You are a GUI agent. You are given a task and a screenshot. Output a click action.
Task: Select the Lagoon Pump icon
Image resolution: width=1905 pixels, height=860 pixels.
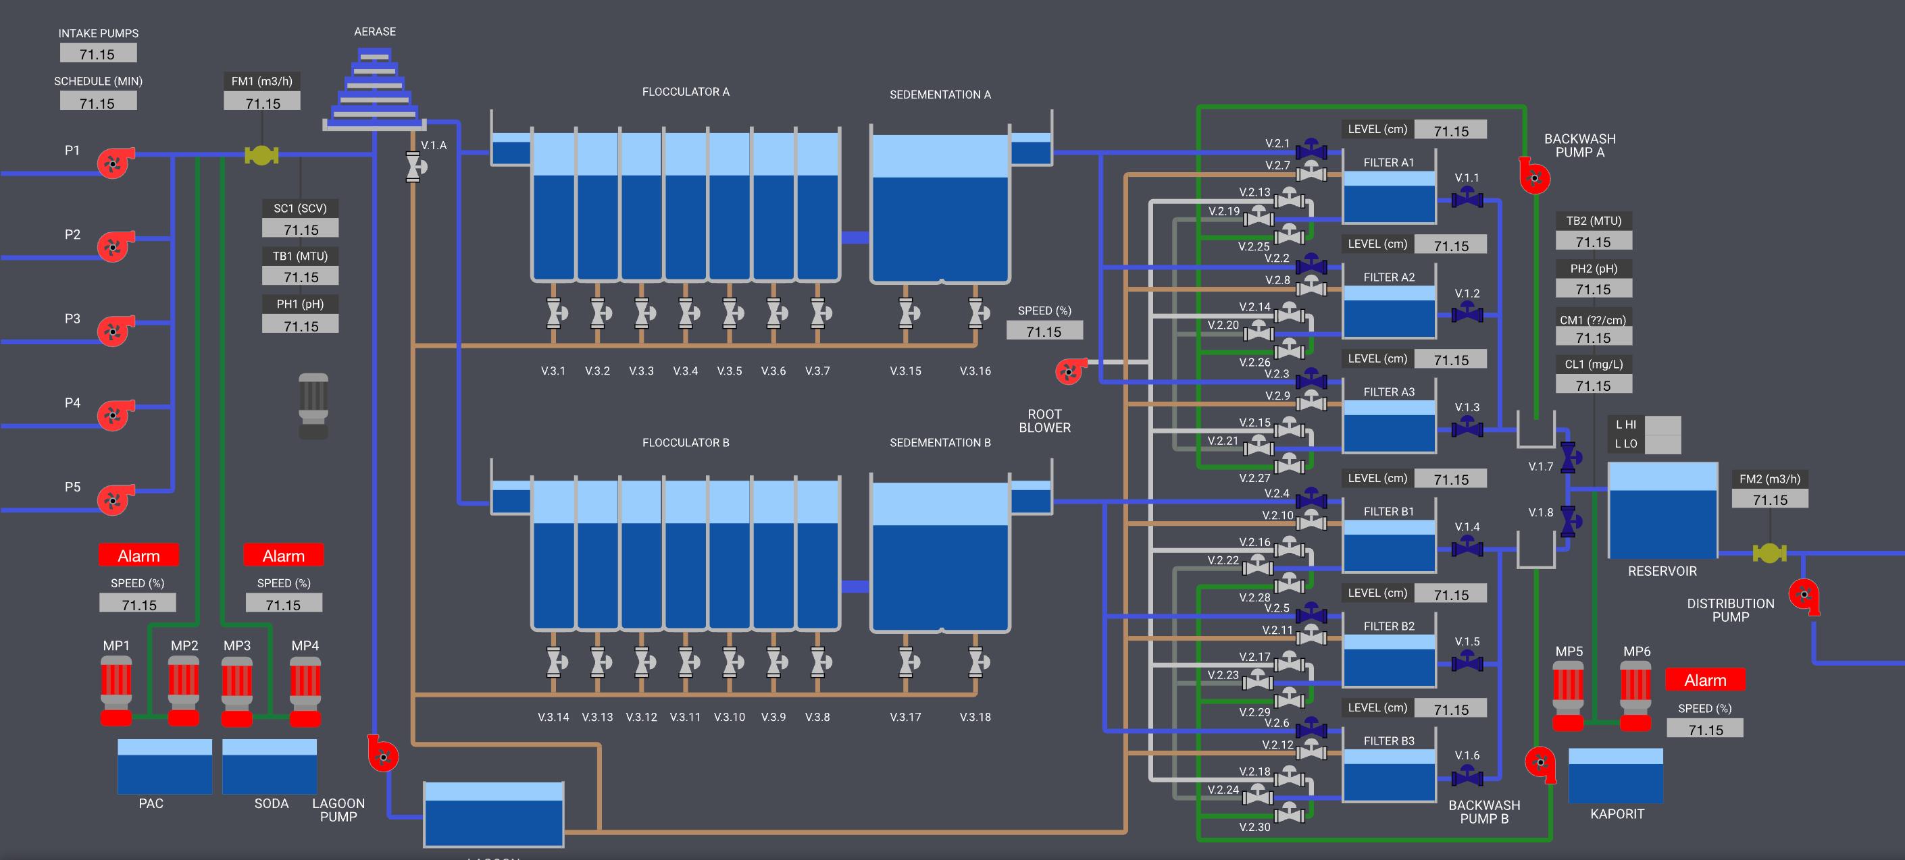point(382,757)
